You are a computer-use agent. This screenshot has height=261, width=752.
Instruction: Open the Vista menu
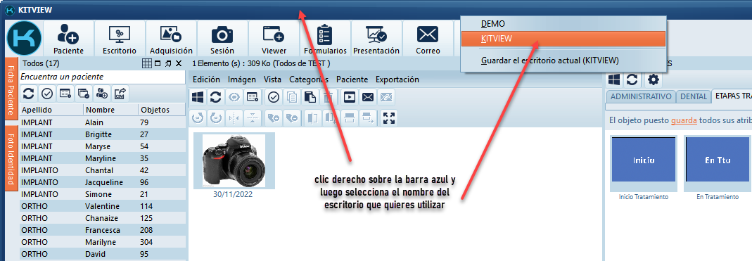click(272, 79)
